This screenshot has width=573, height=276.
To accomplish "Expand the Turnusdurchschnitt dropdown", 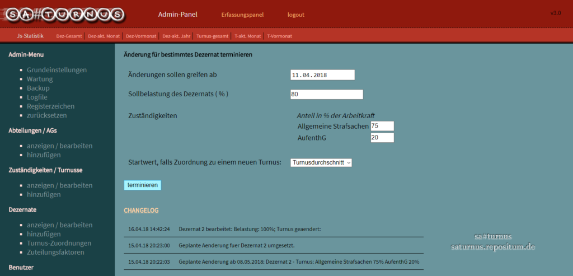I will (x=321, y=162).
